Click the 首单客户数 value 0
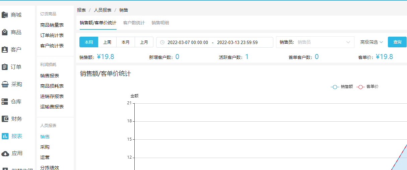The width and height of the screenshot is (407, 170). 317,57
